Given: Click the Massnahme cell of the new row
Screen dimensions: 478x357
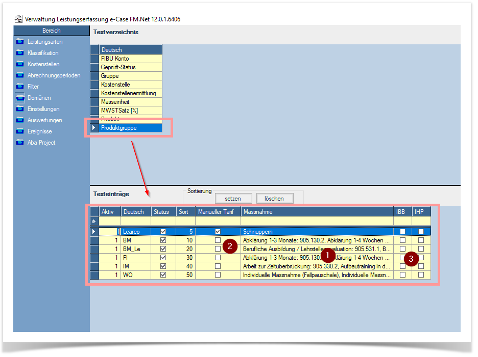Looking at the screenshot, I should point(317,222).
